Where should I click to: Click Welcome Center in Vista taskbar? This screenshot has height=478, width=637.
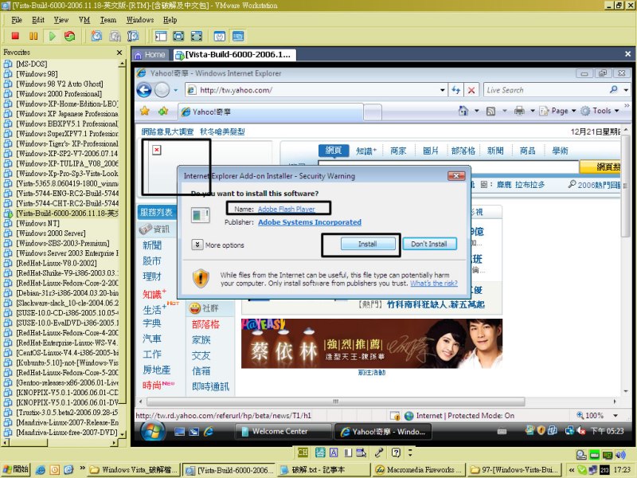pos(283,431)
